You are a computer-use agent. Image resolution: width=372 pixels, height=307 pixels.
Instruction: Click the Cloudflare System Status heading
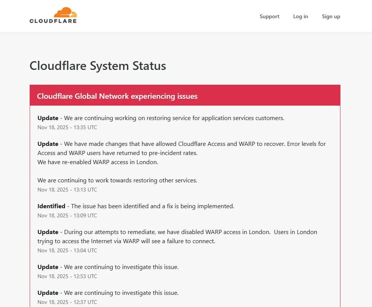98,66
